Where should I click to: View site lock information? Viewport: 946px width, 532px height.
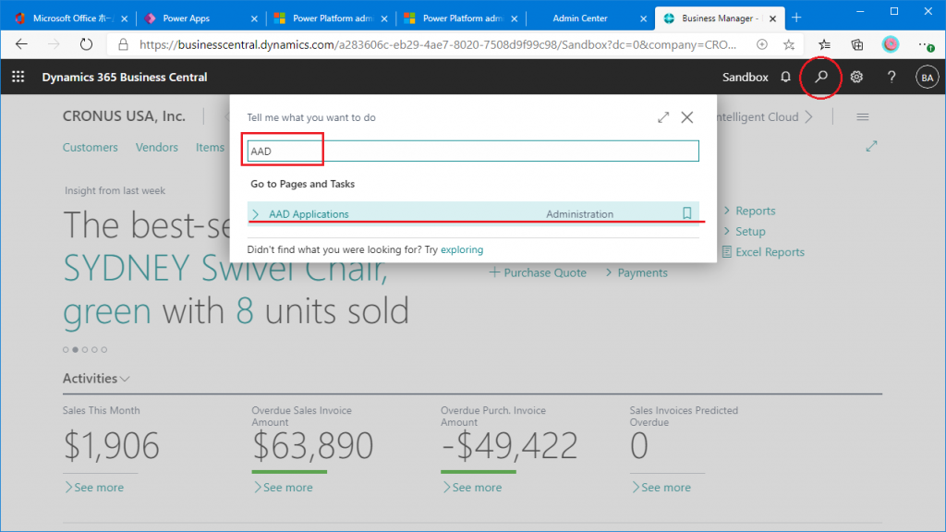pos(124,44)
